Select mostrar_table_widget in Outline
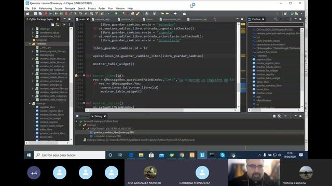This screenshot has height=186, width=332. 268,78
